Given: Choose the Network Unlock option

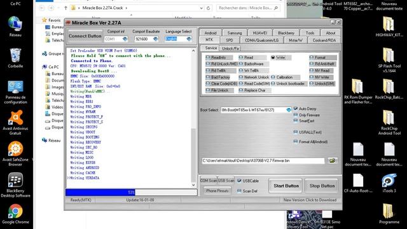Looking at the screenshot, I should (x=254, y=77).
